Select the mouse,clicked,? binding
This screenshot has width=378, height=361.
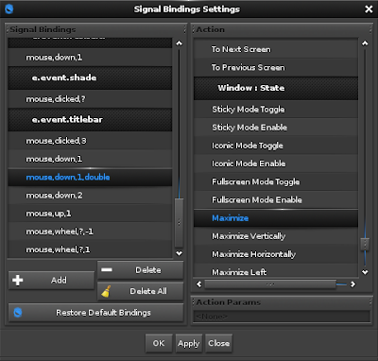pyautogui.click(x=90, y=99)
